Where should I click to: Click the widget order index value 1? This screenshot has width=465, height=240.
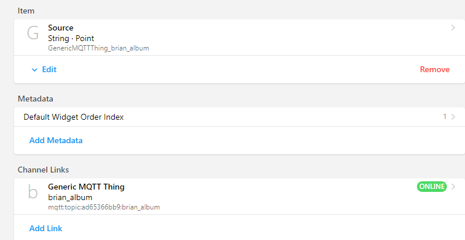tap(445, 117)
